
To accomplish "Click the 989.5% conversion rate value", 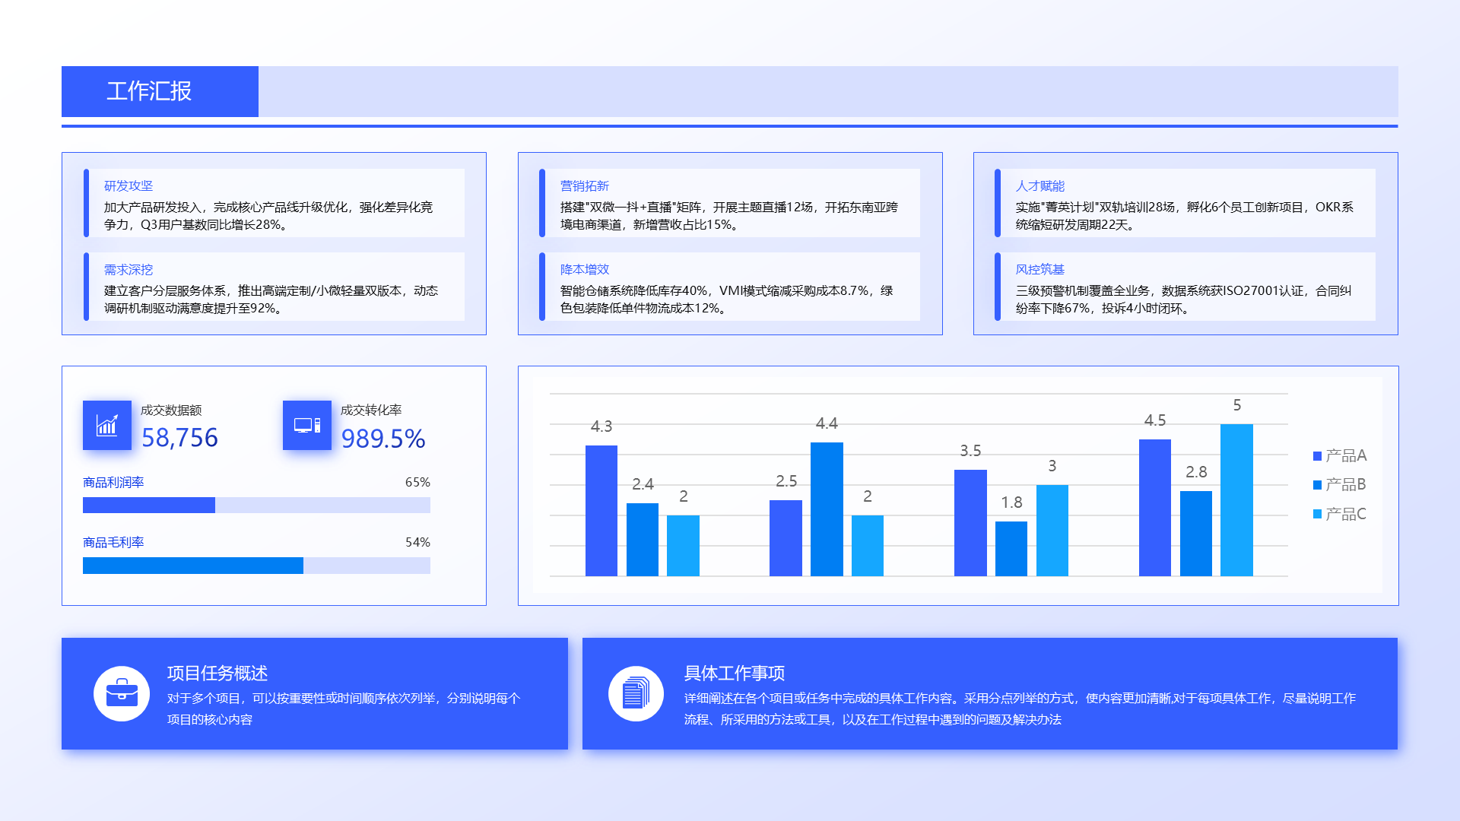I will point(382,439).
